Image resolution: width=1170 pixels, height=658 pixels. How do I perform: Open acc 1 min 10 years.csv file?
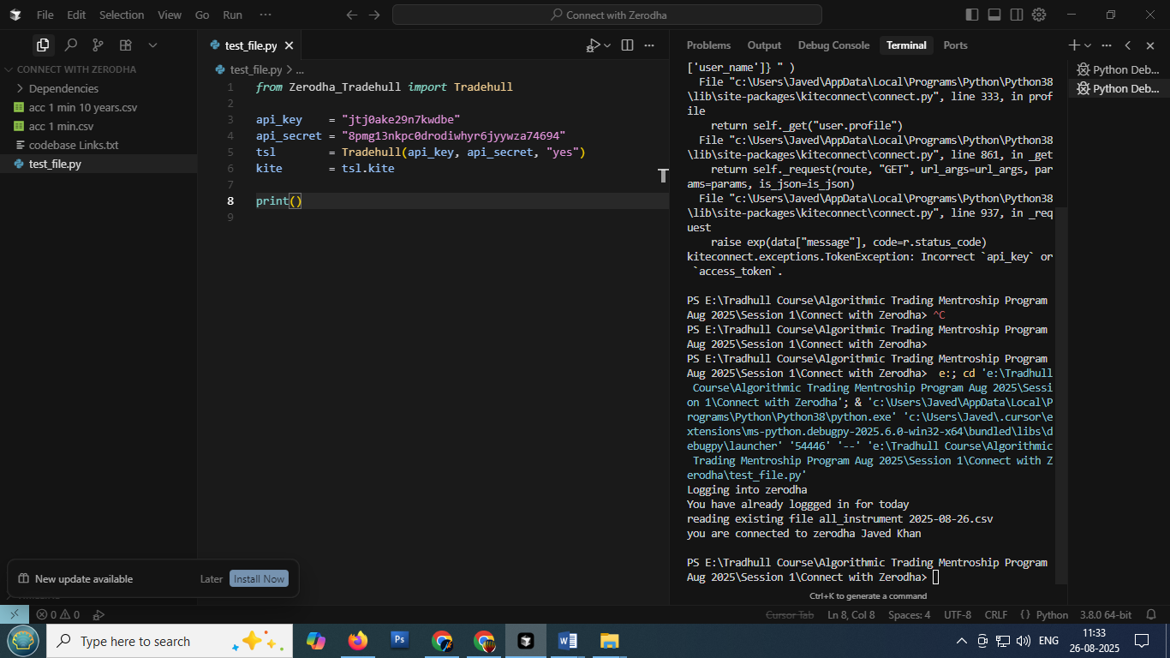82,107
